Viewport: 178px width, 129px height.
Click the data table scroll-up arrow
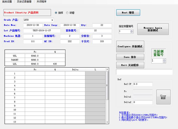(107, 69)
